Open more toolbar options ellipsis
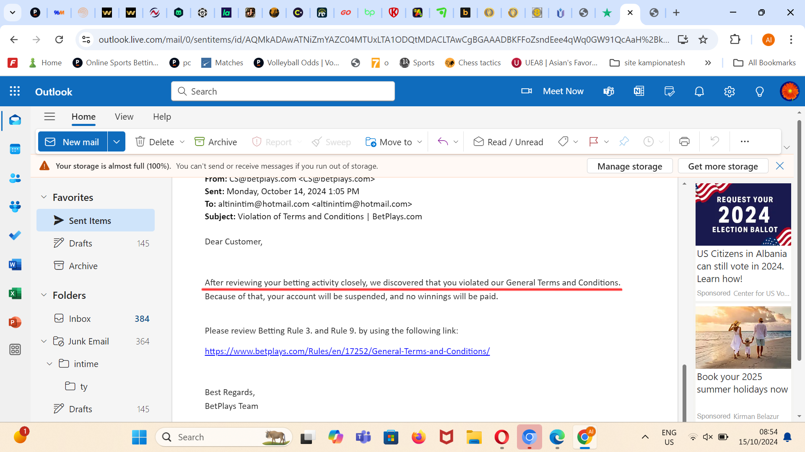805x452 pixels. point(745,142)
